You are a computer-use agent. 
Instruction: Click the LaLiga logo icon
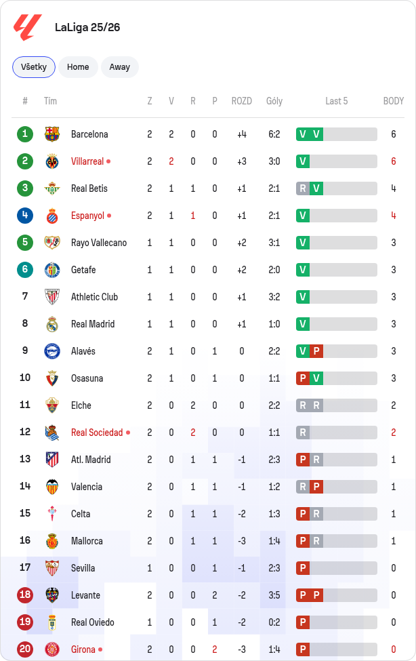28,27
